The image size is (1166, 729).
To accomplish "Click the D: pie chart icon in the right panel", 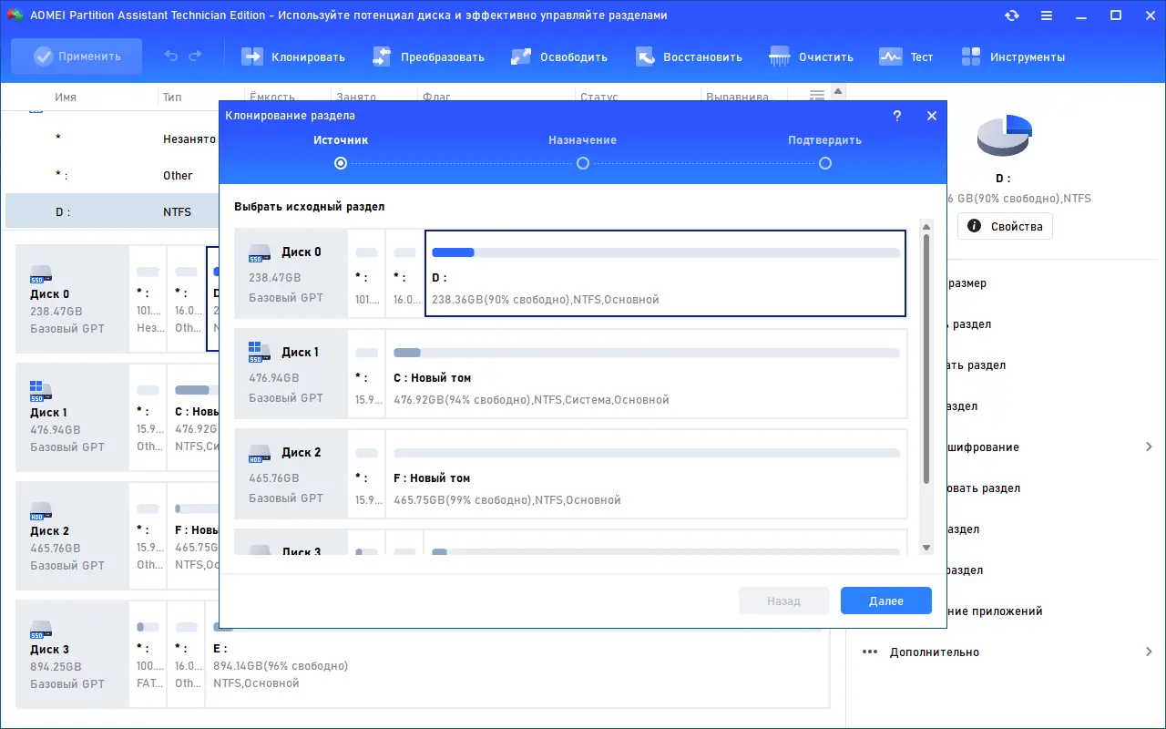I will point(1004,137).
